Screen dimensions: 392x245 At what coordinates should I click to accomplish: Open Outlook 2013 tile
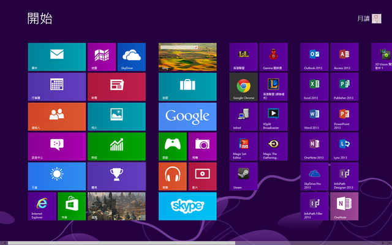(x=314, y=57)
